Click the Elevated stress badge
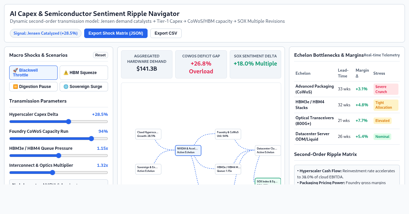The height and width of the screenshot is (214, 409). point(382,121)
